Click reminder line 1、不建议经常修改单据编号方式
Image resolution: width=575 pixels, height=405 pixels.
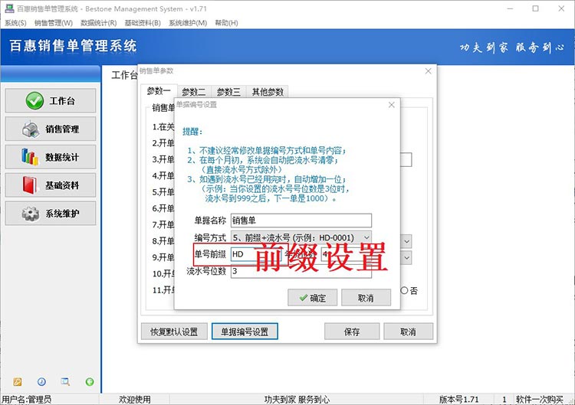(x=267, y=151)
